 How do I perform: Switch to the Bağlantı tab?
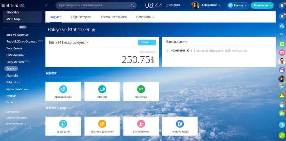56,17
